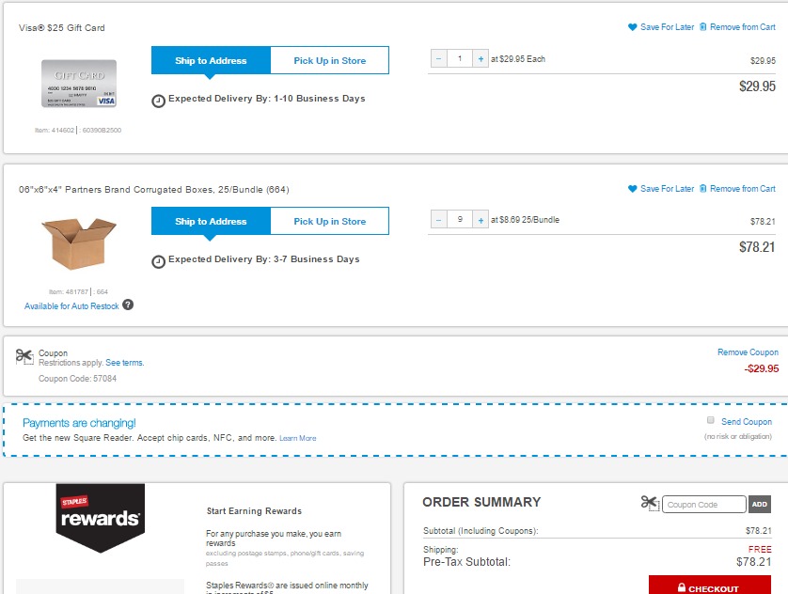Choose Pick Up in Store for Gift Card

coord(330,60)
